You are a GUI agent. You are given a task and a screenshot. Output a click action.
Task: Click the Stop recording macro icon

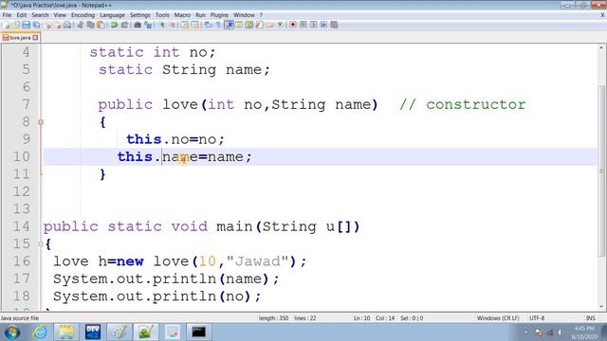pyautogui.click(x=303, y=26)
